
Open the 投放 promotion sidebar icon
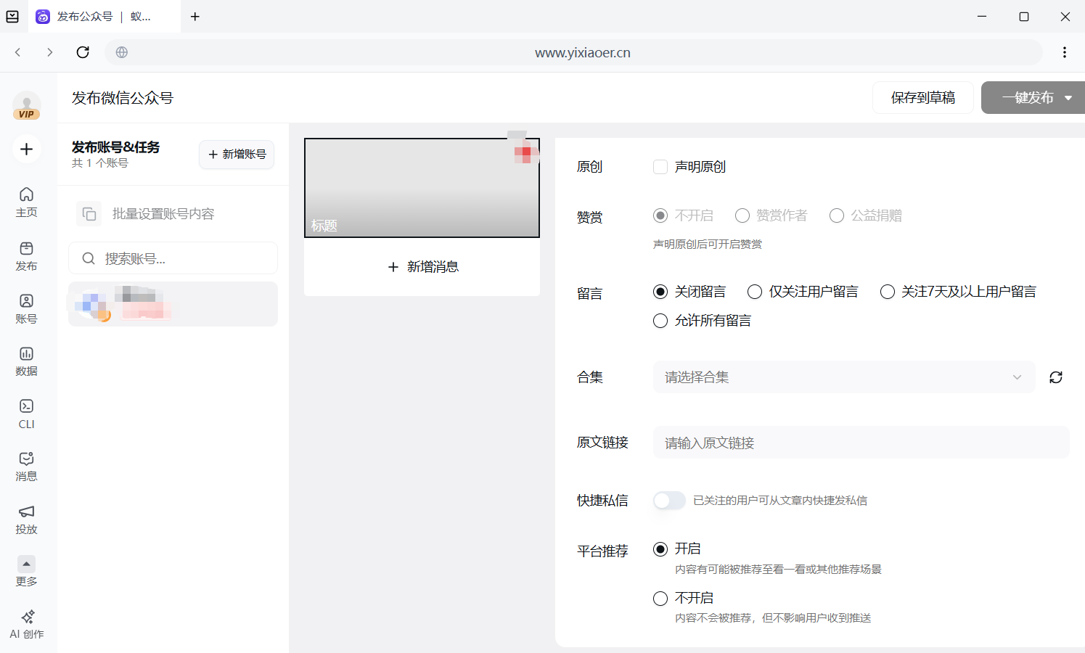point(26,519)
